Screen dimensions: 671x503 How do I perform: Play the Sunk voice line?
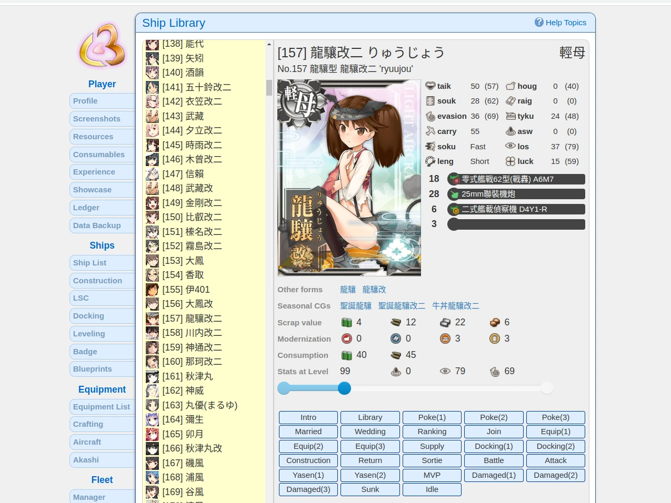pyautogui.click(x=370, y=489)
